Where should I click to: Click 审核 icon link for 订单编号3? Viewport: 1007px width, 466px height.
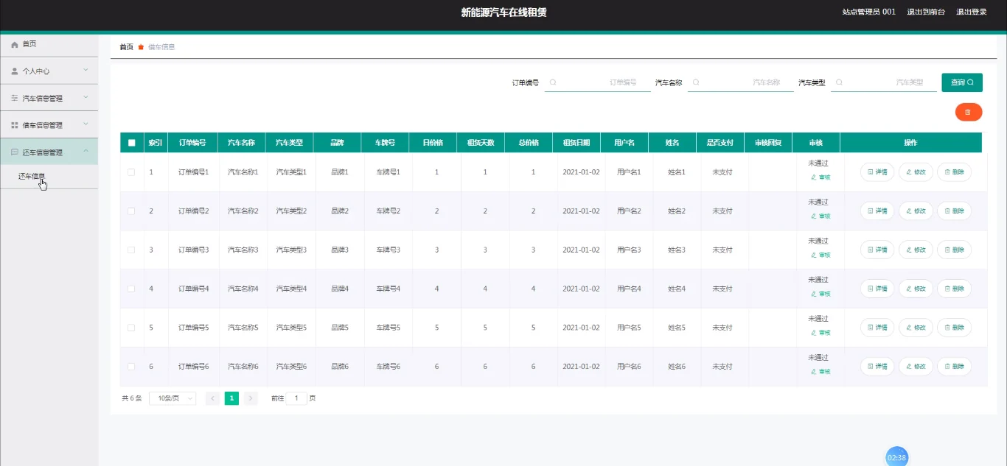point(820,255)
